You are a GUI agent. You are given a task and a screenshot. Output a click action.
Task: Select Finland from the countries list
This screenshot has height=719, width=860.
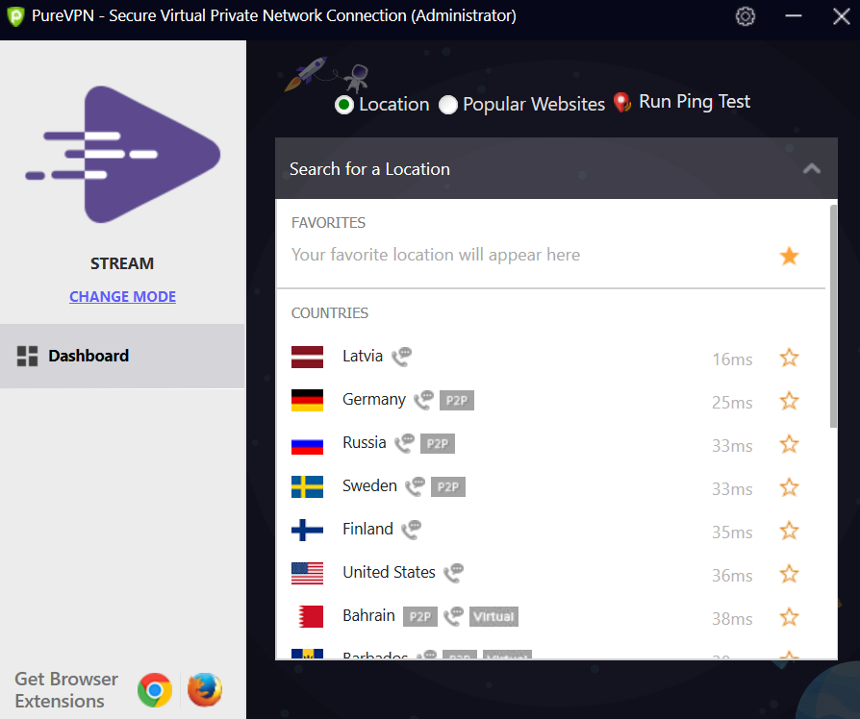point(550,531)
